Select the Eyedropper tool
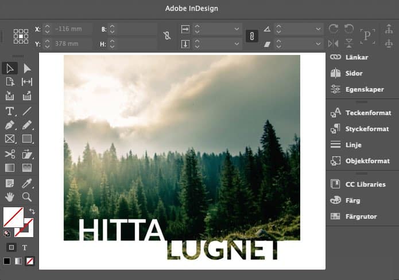Image resolution: width=399 pixels, height=280 pixels. pos(27,183)
